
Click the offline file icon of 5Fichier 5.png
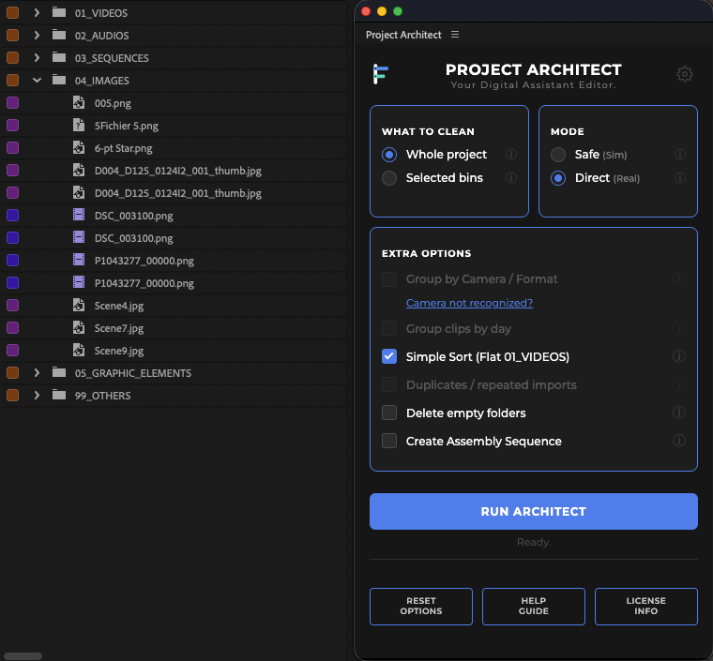(79, 125)
